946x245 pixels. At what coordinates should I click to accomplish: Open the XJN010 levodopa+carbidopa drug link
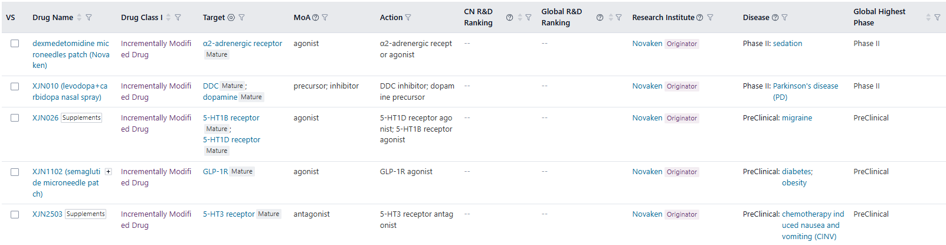tap(70, 92)
